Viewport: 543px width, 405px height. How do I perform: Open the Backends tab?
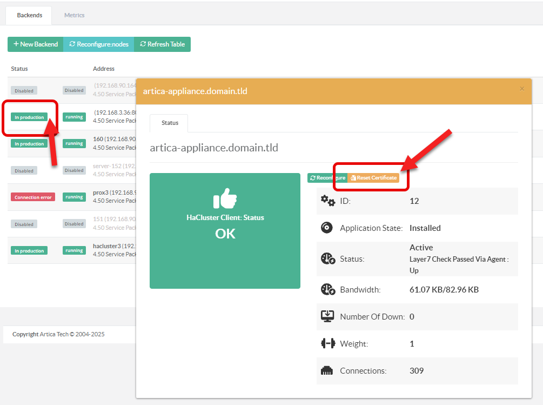(29, 15)
